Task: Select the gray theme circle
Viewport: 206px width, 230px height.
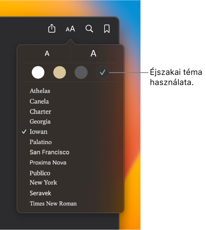Action: pyautogui.click(x=81, y=72)
